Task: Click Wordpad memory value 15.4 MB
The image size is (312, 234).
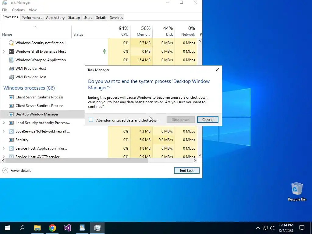Action: (x=144, y=60)
